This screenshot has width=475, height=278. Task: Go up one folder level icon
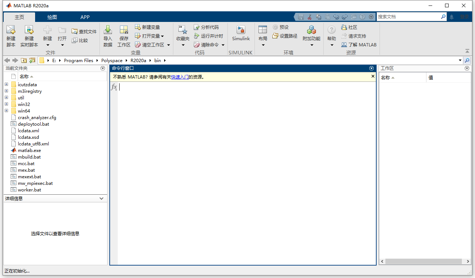pyautogui.click(x=24, y=60)
